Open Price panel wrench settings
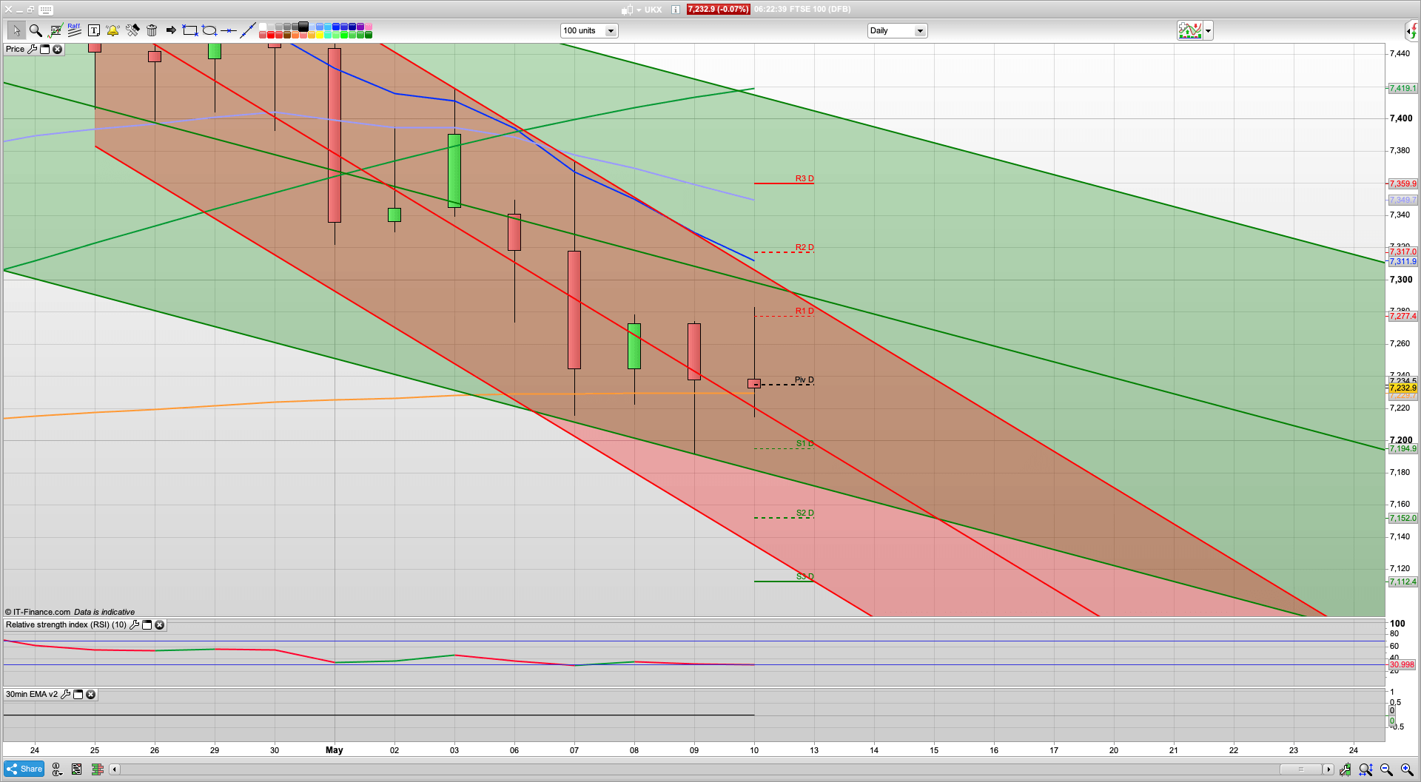The width and height of the screenshot is (1421, 782). (x=32, y=49)
